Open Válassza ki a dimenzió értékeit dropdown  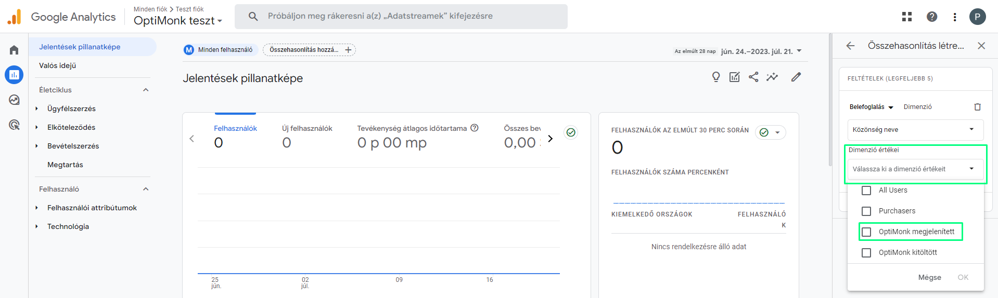pos(915,169)
